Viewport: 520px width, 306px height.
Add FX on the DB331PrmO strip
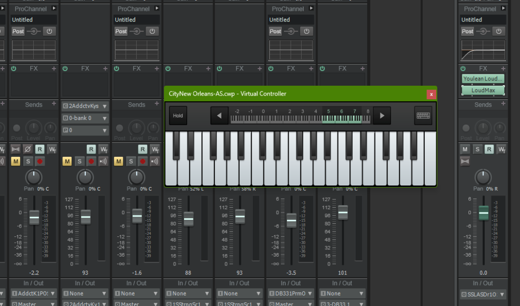coord(311,69)
